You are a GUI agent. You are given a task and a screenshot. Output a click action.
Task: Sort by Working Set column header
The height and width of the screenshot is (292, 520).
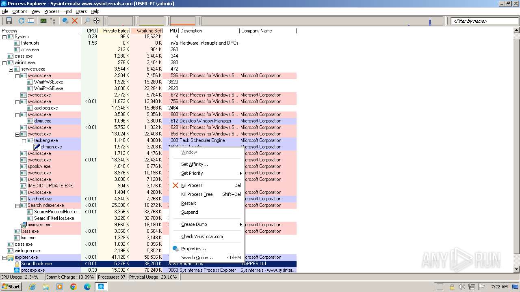pyautogui.click(x=147, y=31)
